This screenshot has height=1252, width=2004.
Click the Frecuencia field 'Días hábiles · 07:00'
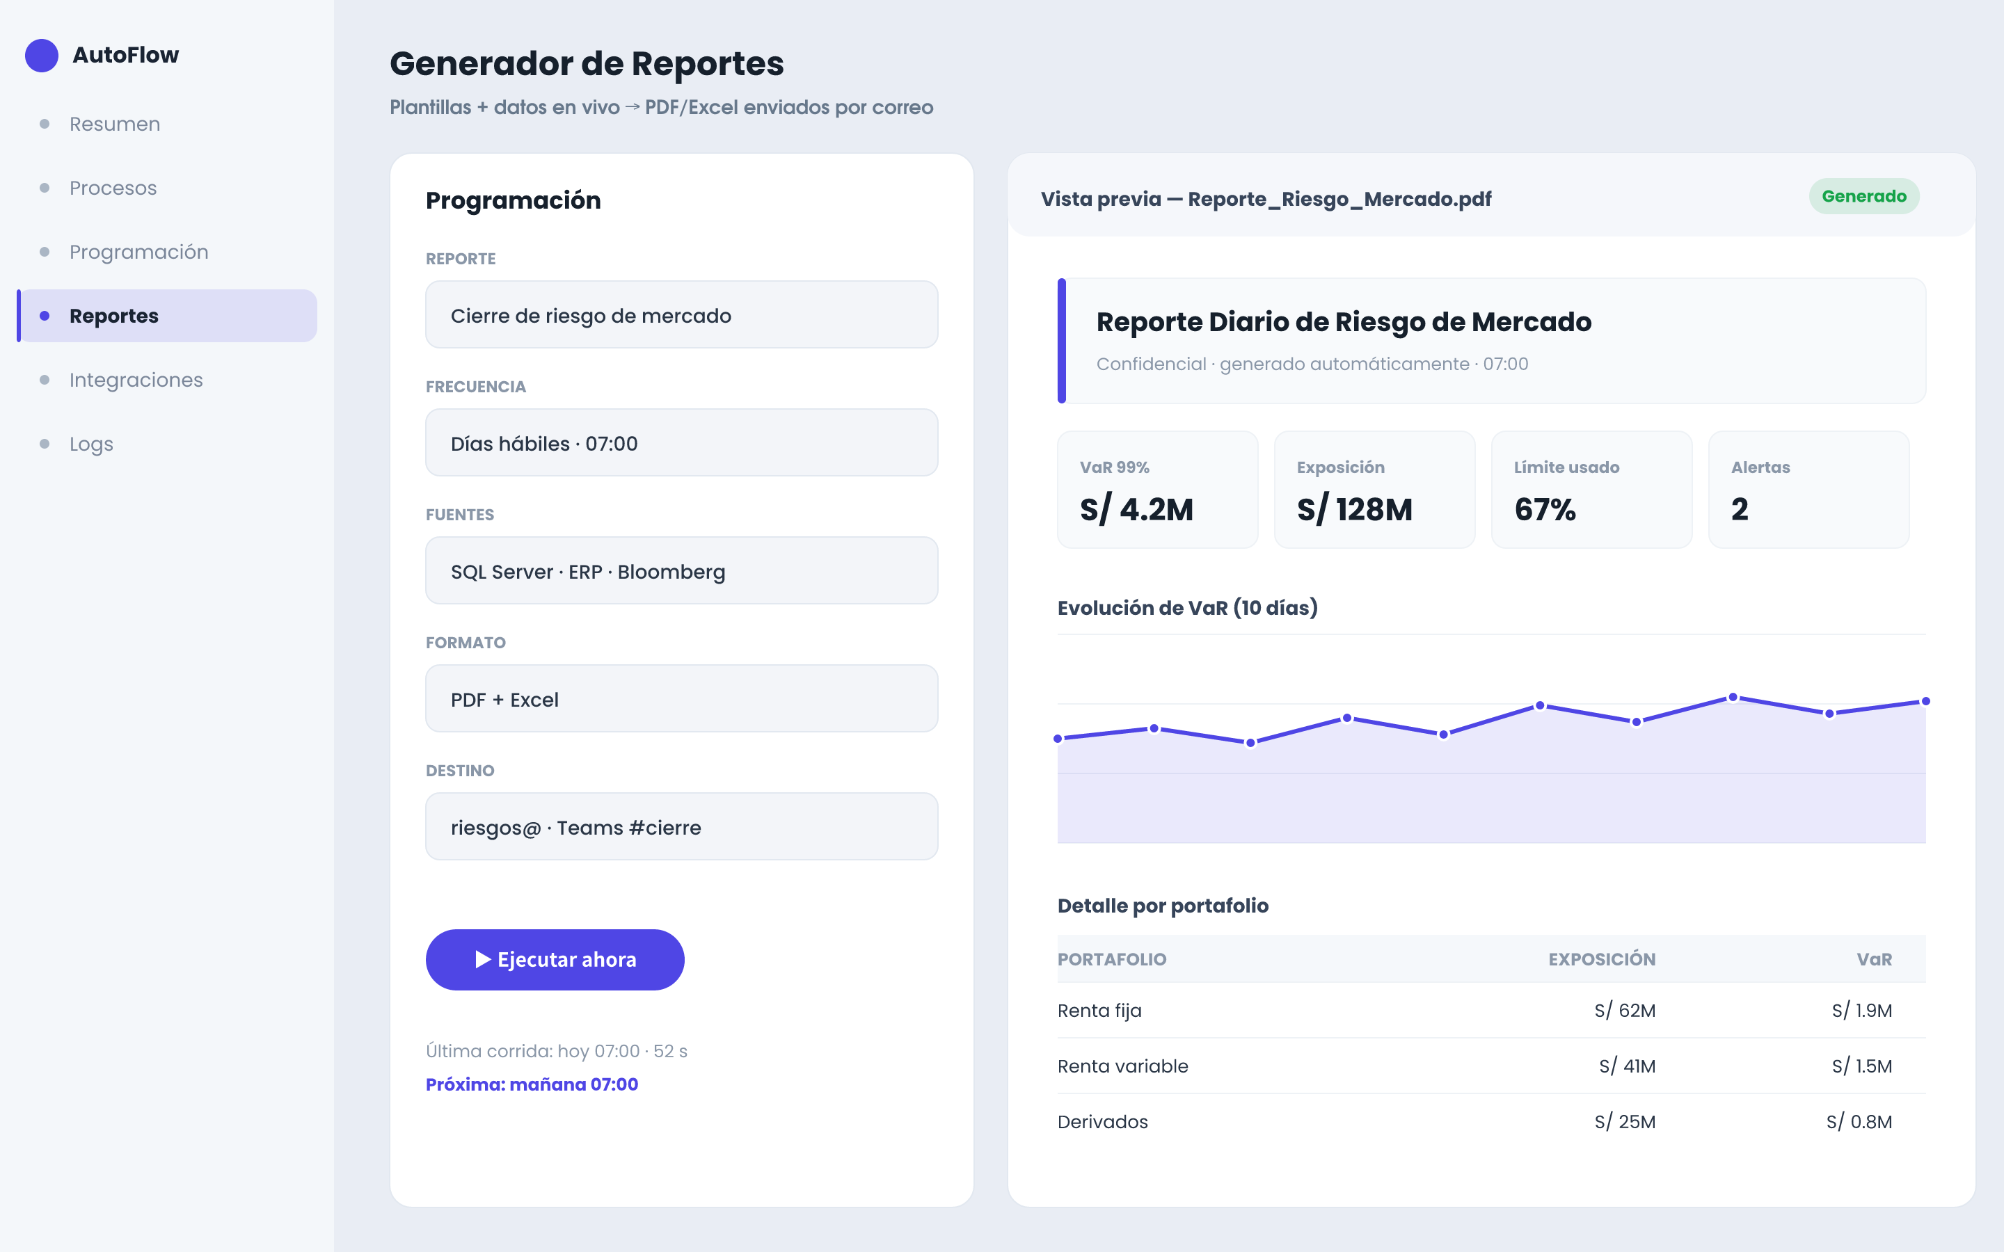[x=681, y=443]
